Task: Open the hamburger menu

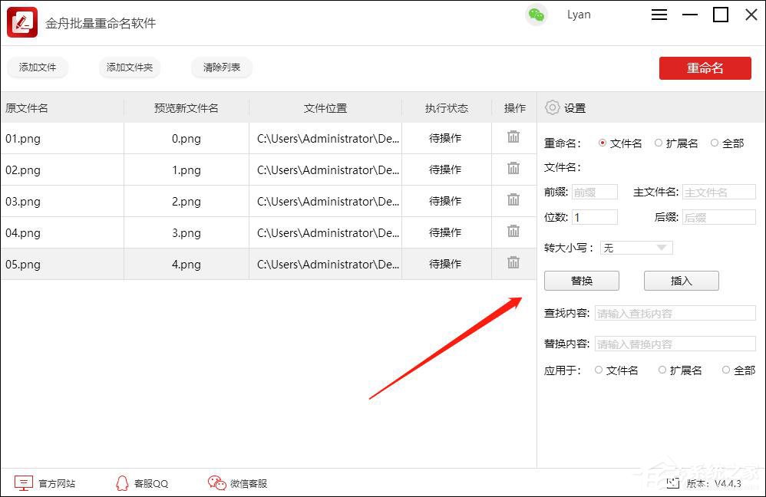Action: [x=659, y=14]
